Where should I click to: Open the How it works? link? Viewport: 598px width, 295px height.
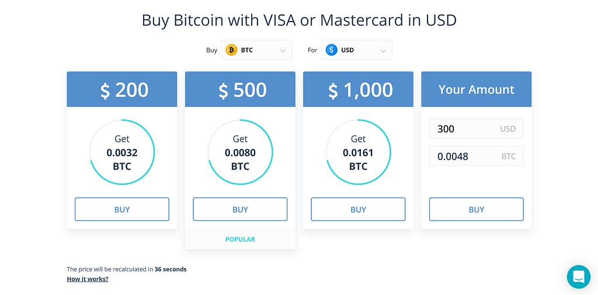click(x=88, y=279)
